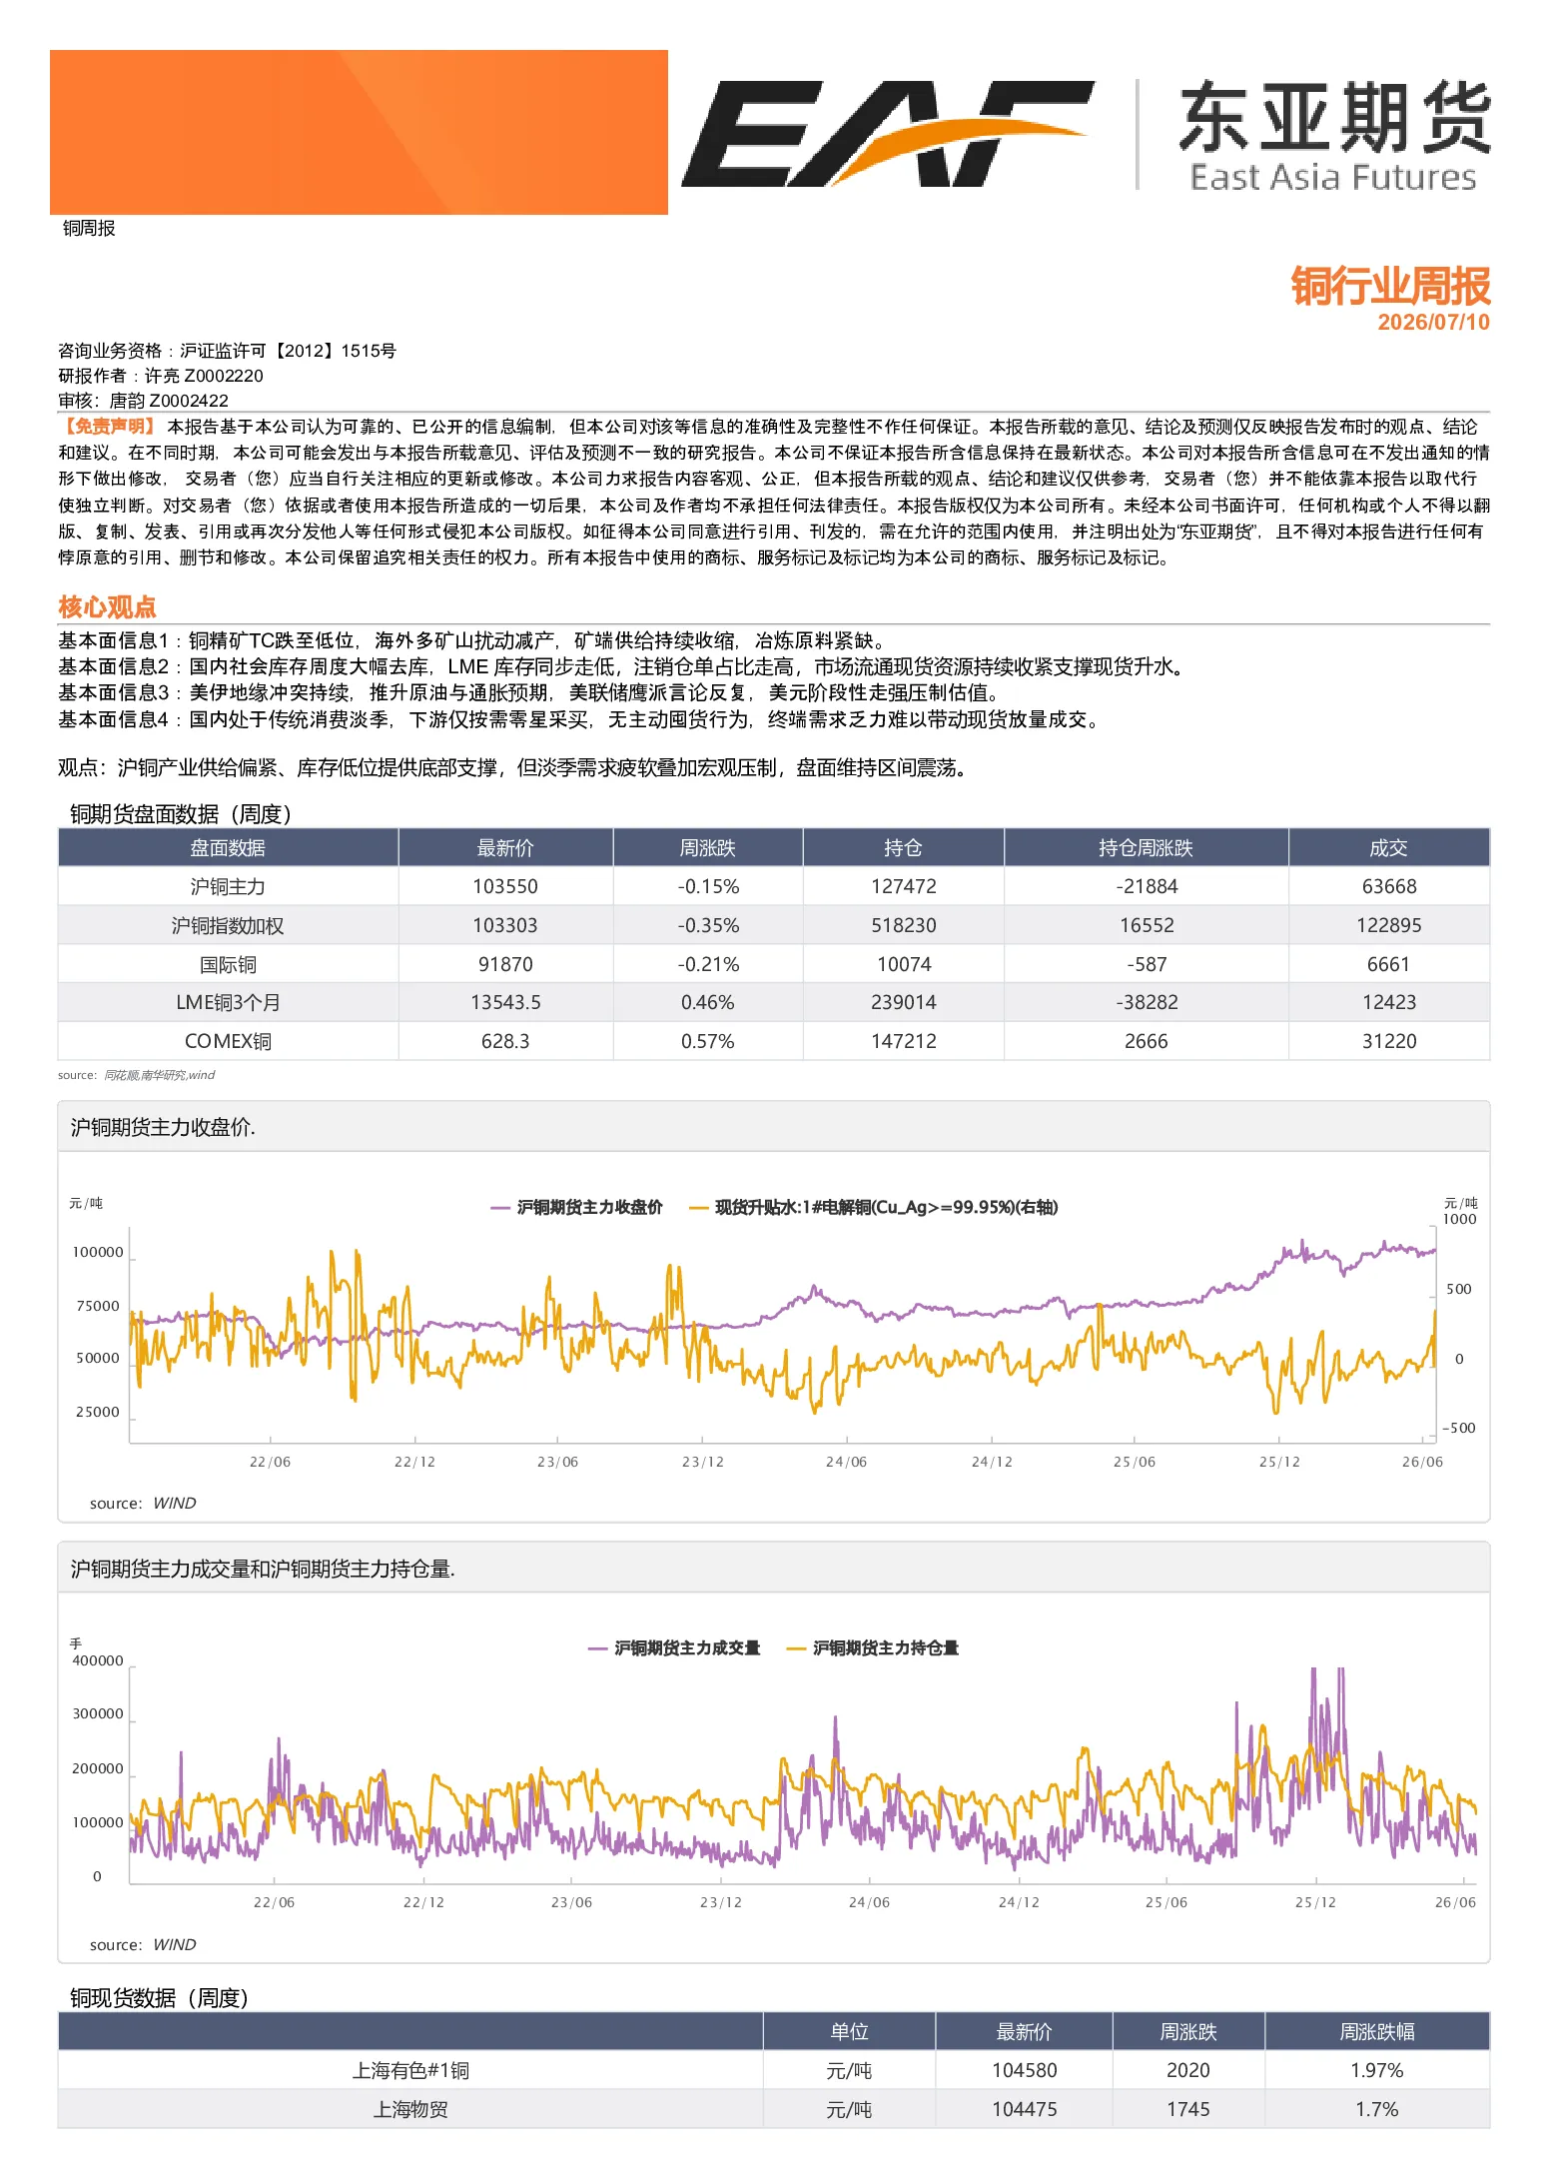Click the -21884 position change value

coord(1147,886)
